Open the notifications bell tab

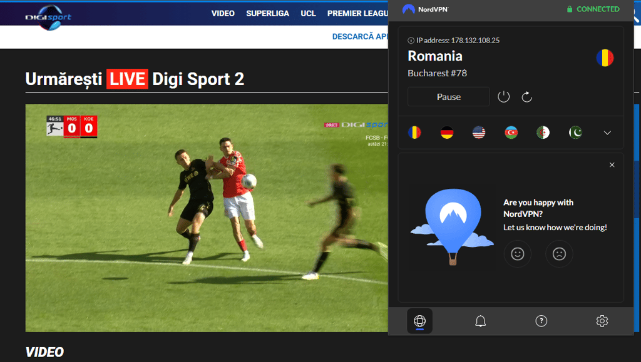[x=480, y=321]
